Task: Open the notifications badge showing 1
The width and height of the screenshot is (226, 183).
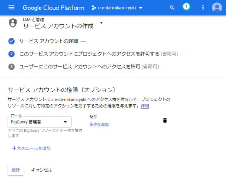Action: click(x=186, y=7)
